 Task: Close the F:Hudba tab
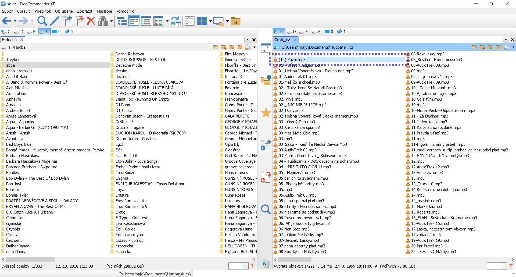(22, 40)
